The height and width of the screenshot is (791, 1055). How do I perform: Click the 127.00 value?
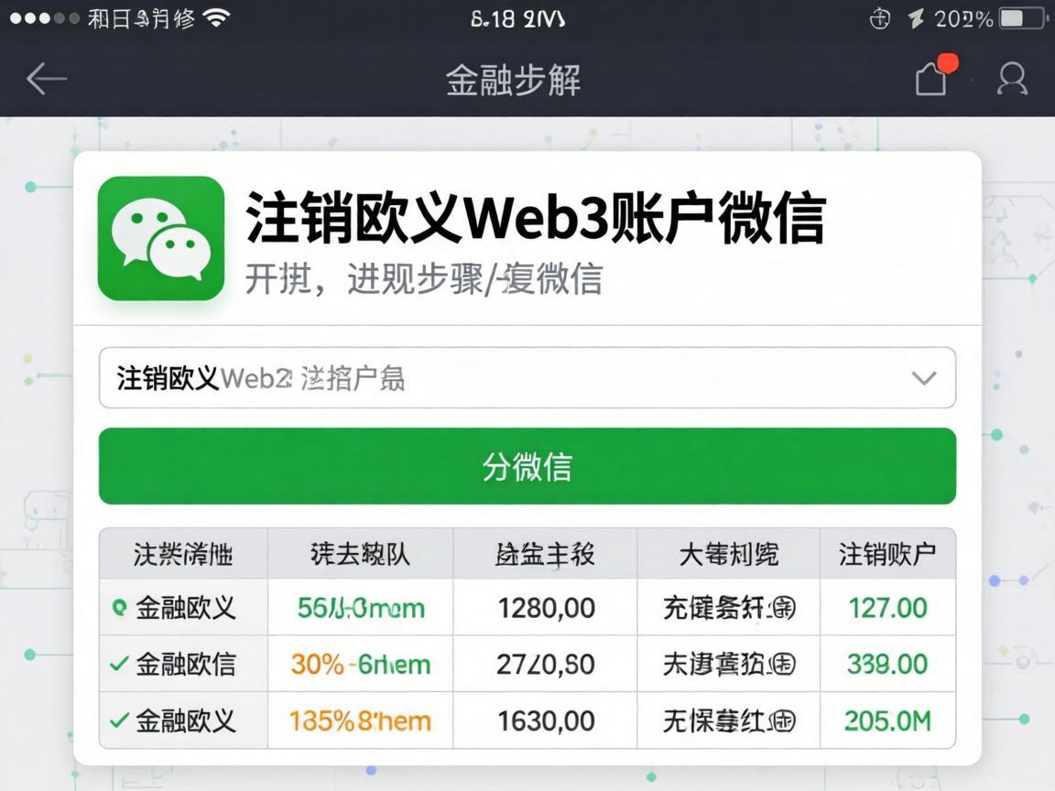(x=887, y=608)
